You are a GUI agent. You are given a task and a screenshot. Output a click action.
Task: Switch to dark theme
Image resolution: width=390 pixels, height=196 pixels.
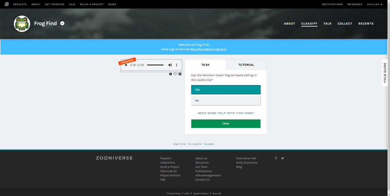click(194, 144)
